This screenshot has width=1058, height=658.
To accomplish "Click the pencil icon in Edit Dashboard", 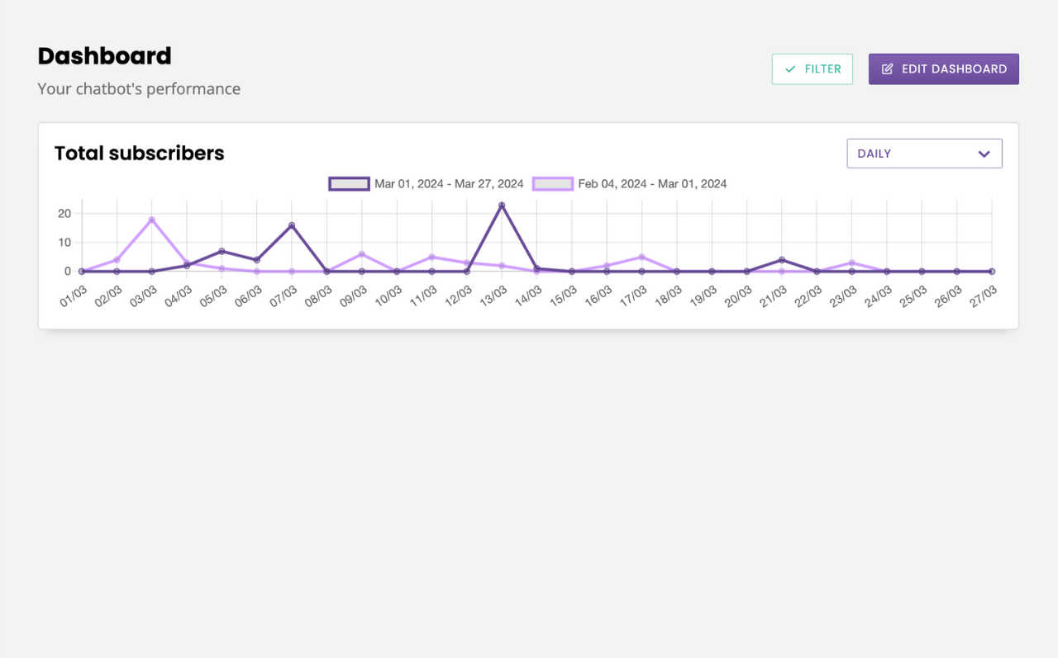I will 888,69.
